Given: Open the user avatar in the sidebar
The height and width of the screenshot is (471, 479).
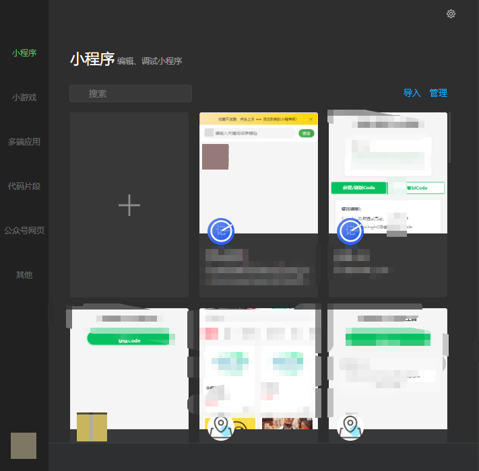Looking at the screenshot, I should pos(24,445).
